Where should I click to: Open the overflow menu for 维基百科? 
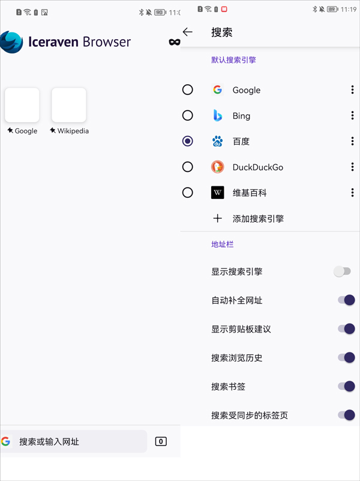coord(352,192)
